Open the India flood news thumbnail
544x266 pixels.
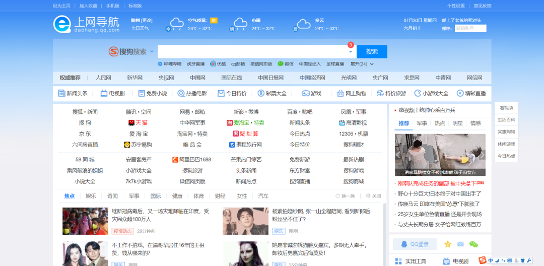point(85,221)
